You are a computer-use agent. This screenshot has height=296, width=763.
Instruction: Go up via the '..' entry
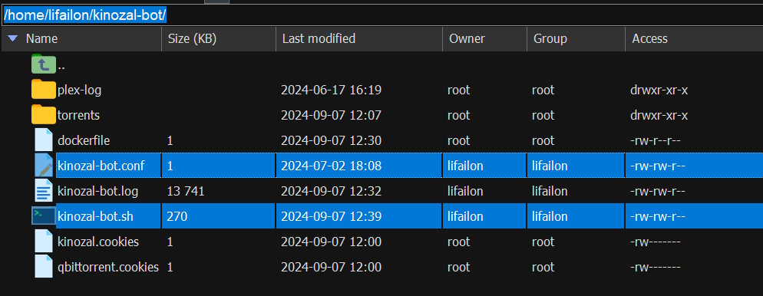(61, 65)
